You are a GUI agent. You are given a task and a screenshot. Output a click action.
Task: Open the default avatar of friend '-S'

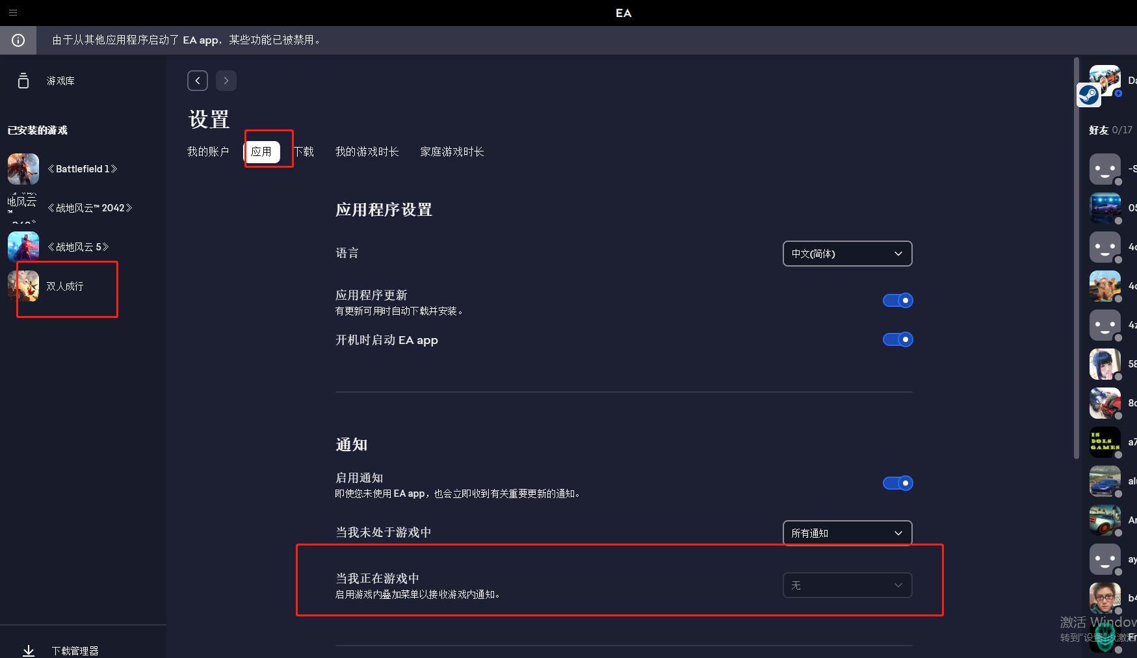[x=1105, y=169]
